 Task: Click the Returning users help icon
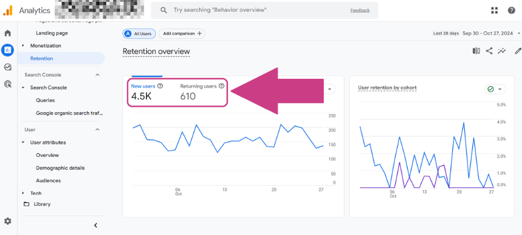[221, 86]
